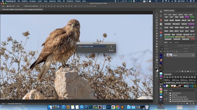Click the purple button in BASE top row
The width and height of the screenshot is (197, 110).
point(187,17)
